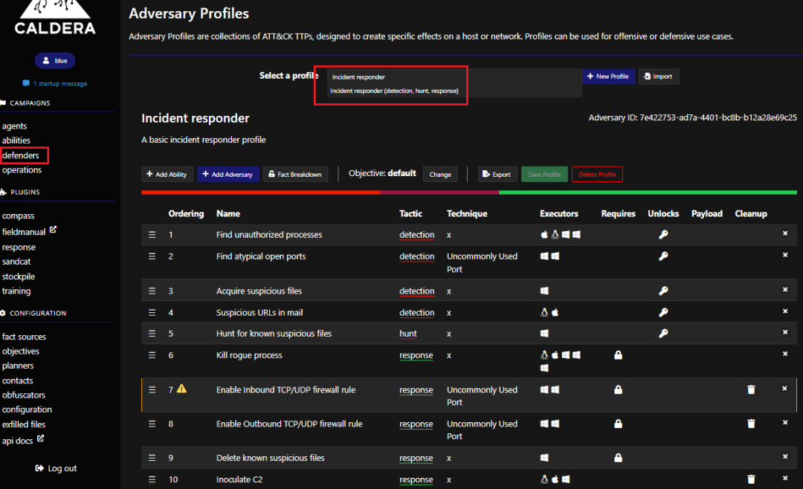Click the drag handle for Find unauthorized processes
The height and width of the screenshot is (489, 803).
[x=152, y=235]
